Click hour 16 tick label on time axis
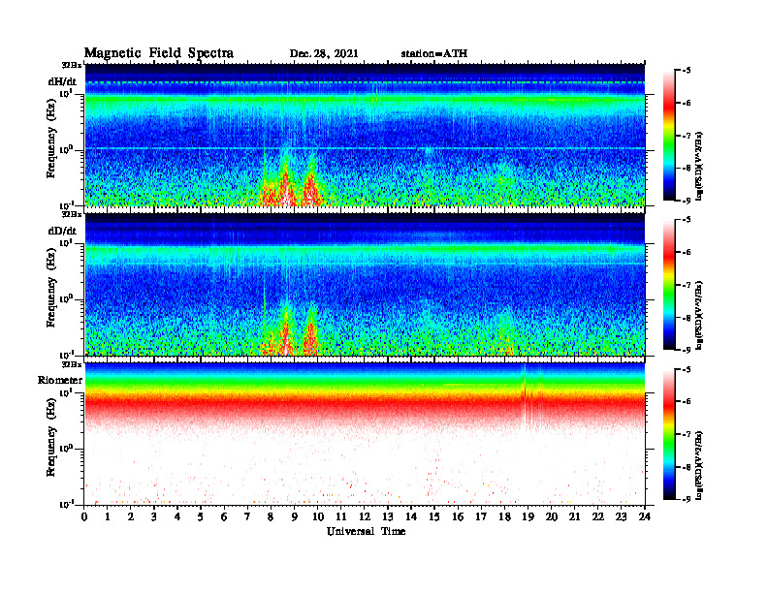Screen dimensions: 768x593 click(x=458, y=516)
